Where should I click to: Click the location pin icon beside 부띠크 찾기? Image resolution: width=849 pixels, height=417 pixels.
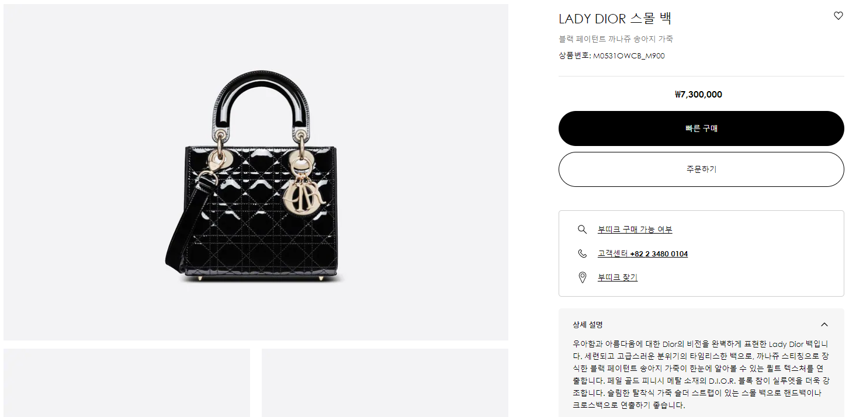582,277
